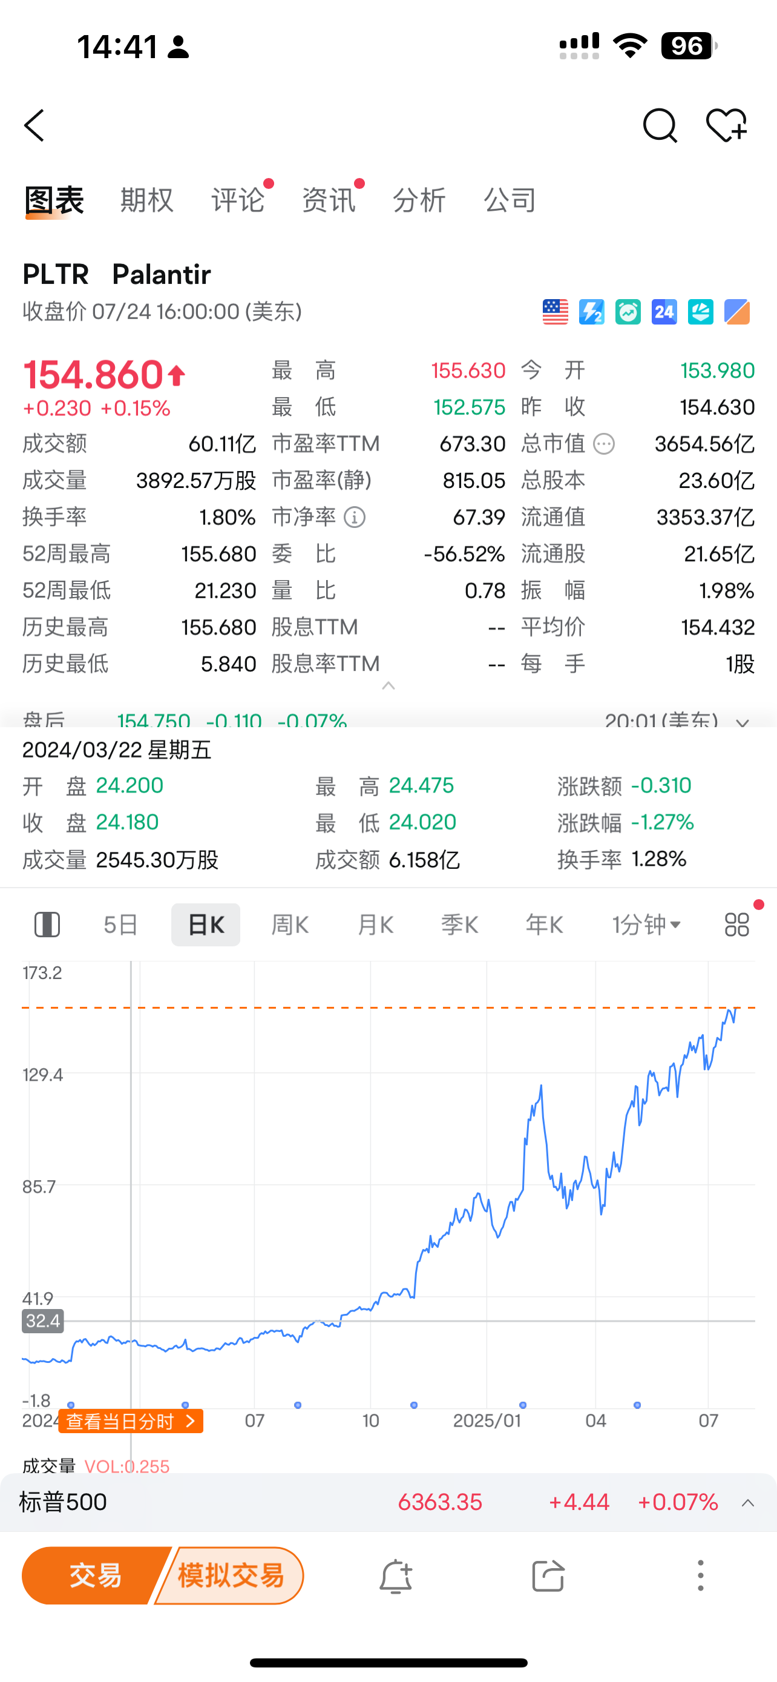The image size is (777, 1682).
Task: Tap the 52周最高 value 155.680
Action: point(218,553)
